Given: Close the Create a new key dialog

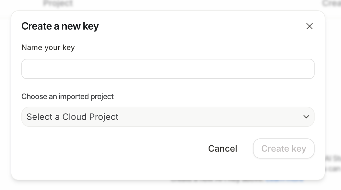Looking at the screenshot, I should coord(310,26).
